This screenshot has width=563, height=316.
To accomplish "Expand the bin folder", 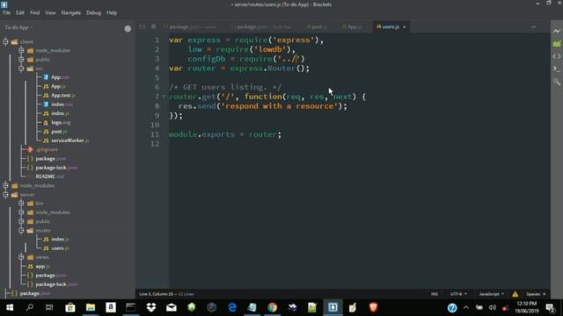I will click(21, 203).
